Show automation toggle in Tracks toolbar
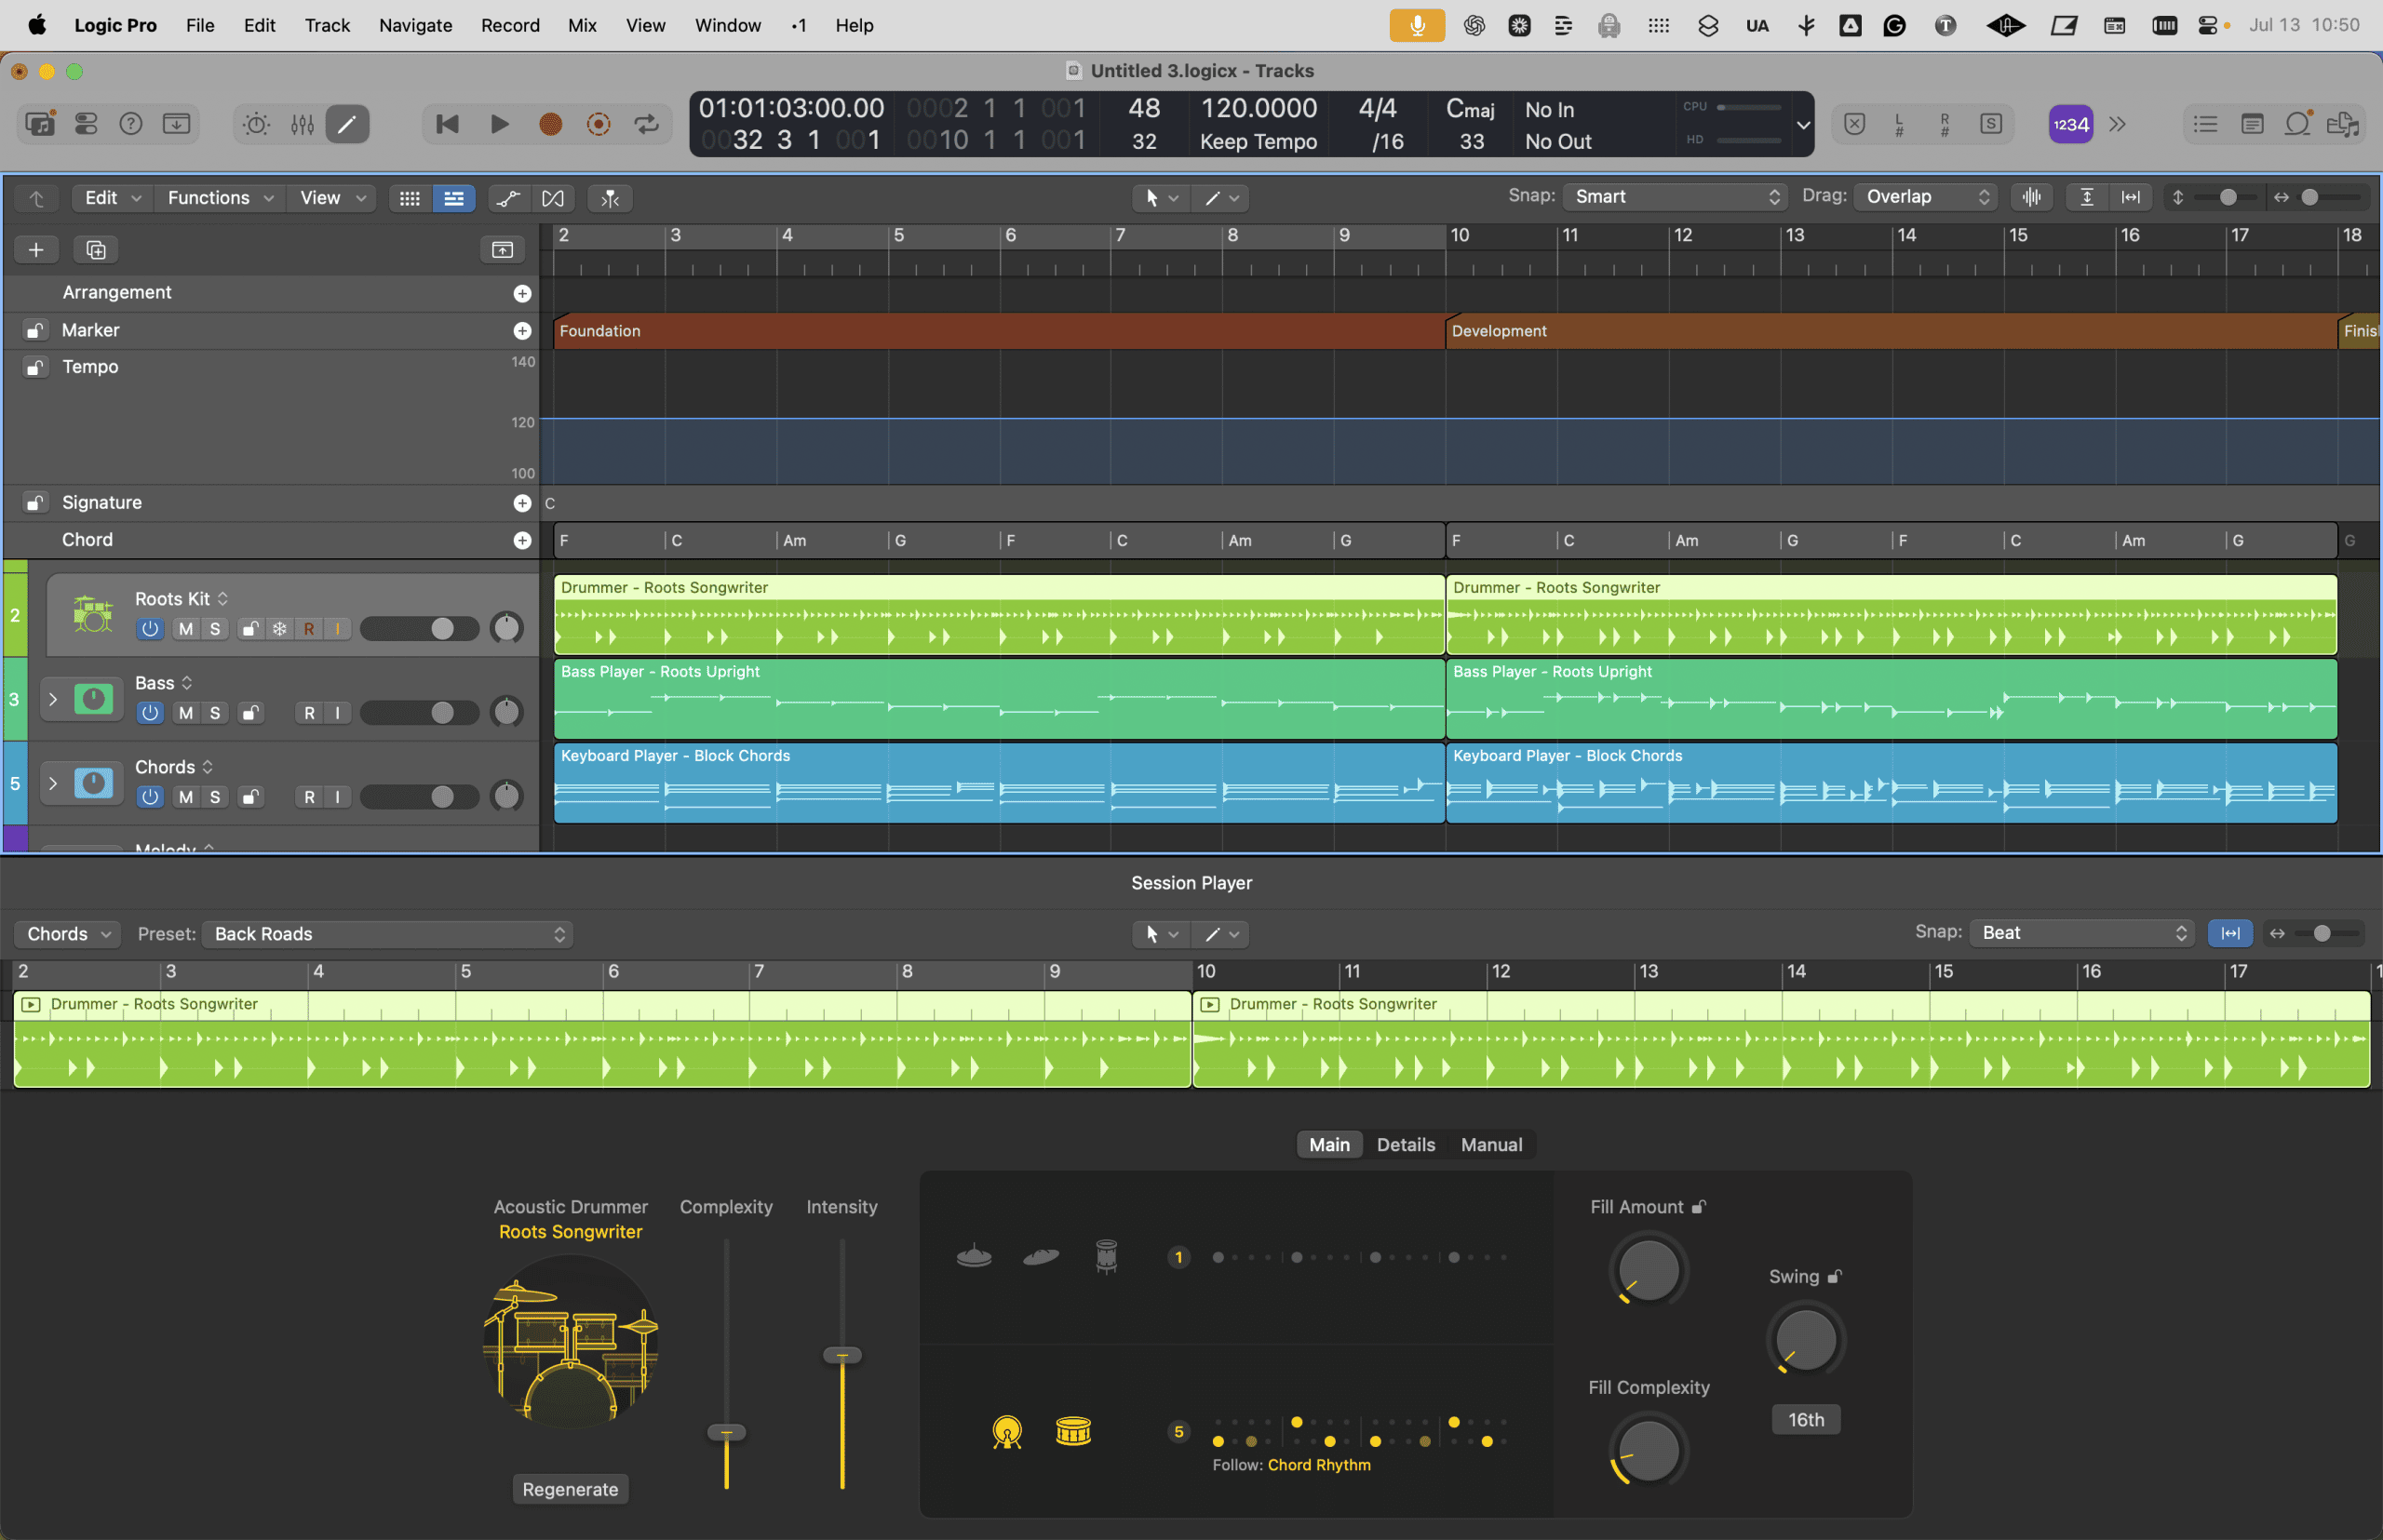The image size is (2383, 1540). point(508,198)
